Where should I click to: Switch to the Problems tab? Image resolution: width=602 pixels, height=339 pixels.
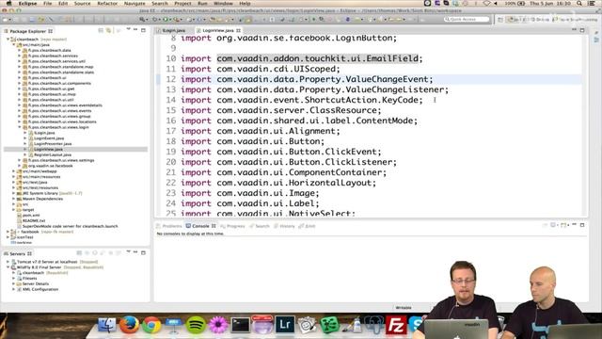(169, 226)
